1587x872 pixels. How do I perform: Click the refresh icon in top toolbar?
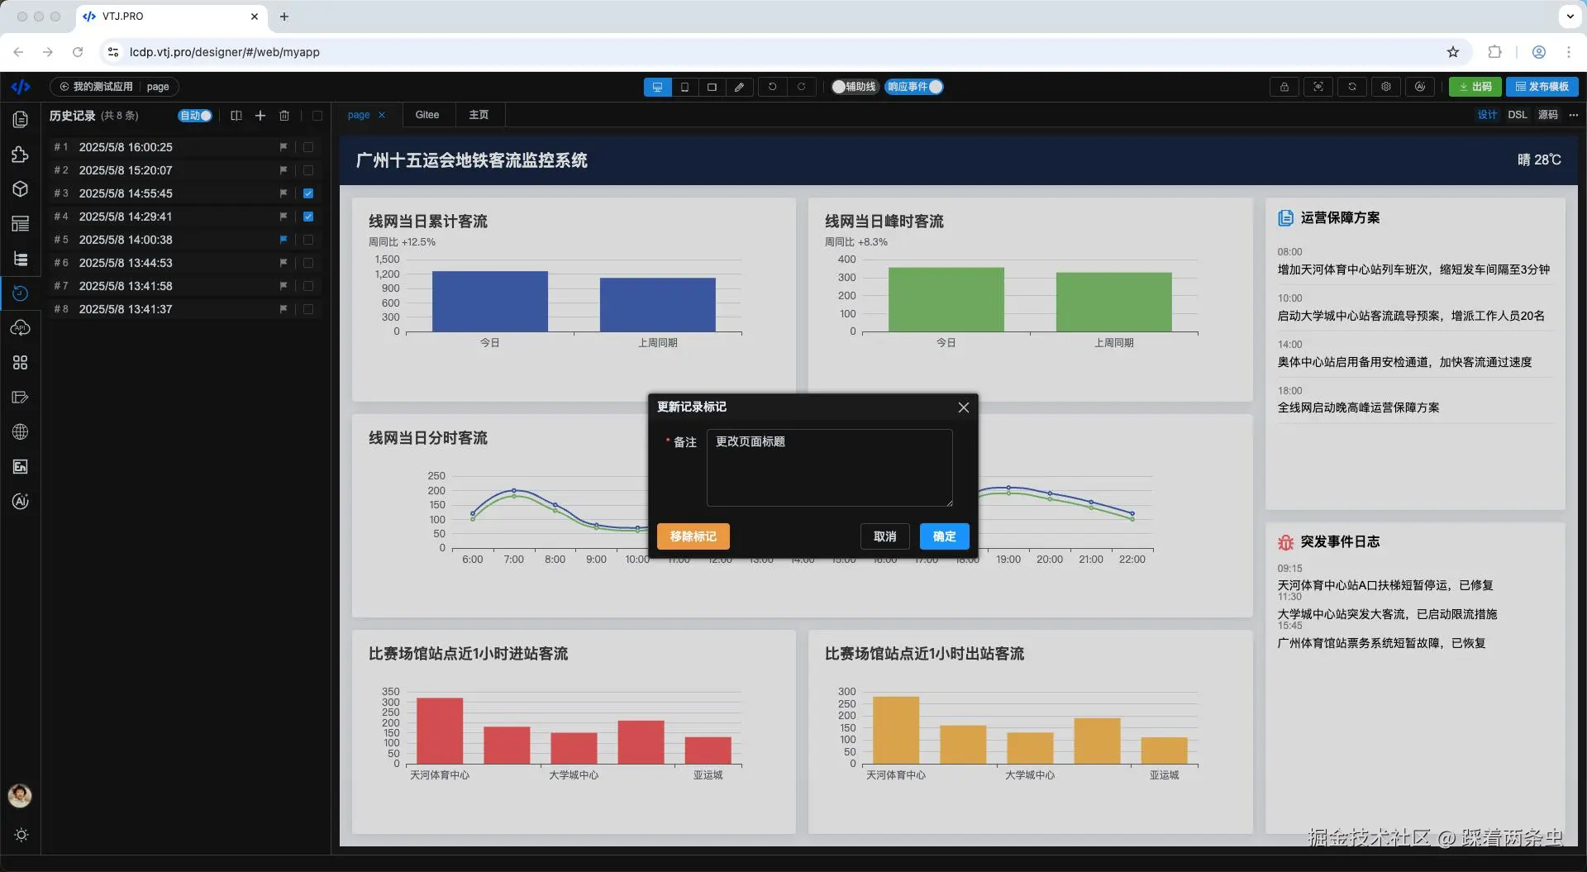(1352, 87)
